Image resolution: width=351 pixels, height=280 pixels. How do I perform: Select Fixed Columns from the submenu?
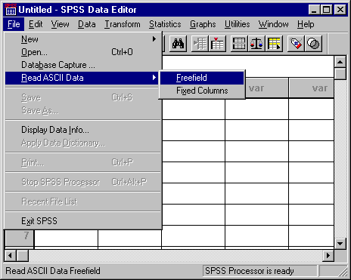(x=202, y=91)
